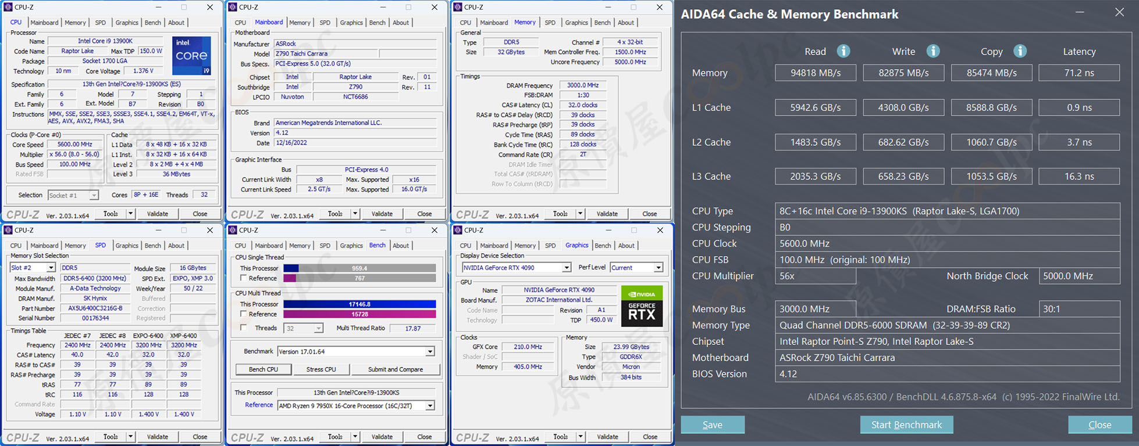Expand Tools dropdown arrow in Mainboard window

click(355, 214)
